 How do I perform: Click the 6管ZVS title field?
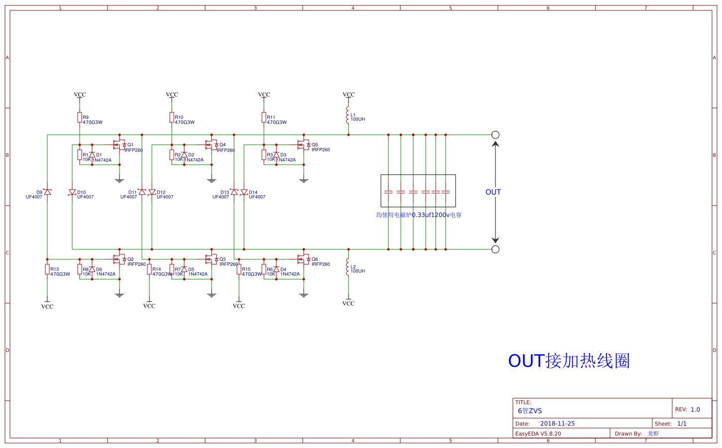pos(530,411)
